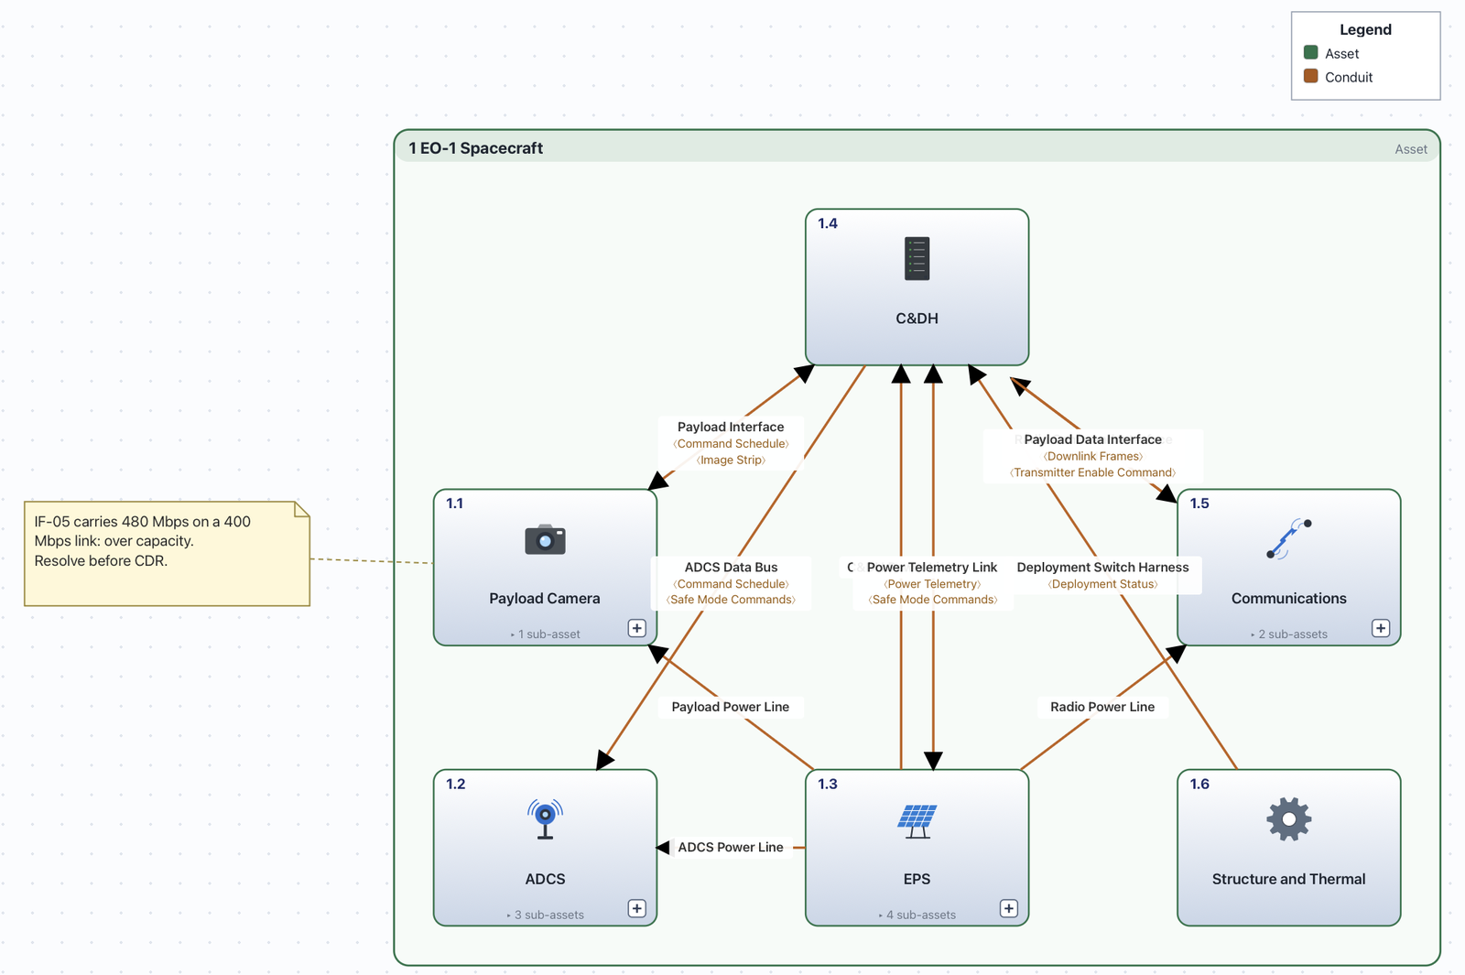Click '3 sub-assets' under ADCS
Screen dimensions: 1465x975
[x=549, y=915]
